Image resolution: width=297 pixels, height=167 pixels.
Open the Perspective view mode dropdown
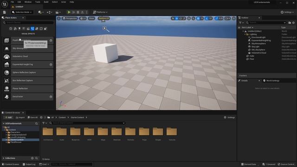[x=70, y=19]
